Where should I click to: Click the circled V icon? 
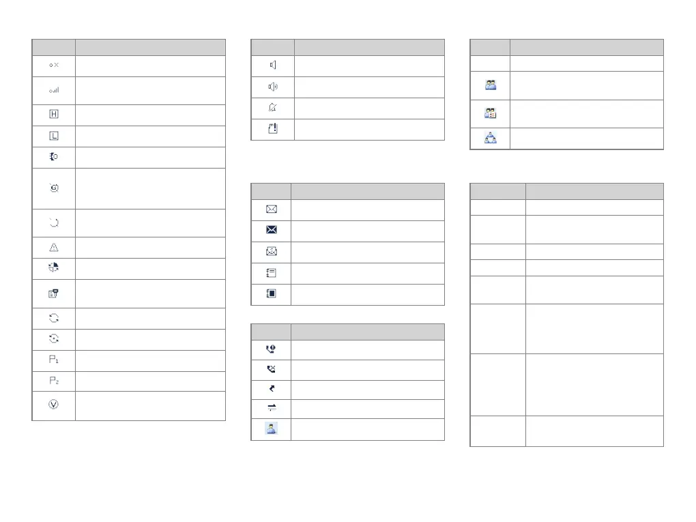[x=53, y=405]
